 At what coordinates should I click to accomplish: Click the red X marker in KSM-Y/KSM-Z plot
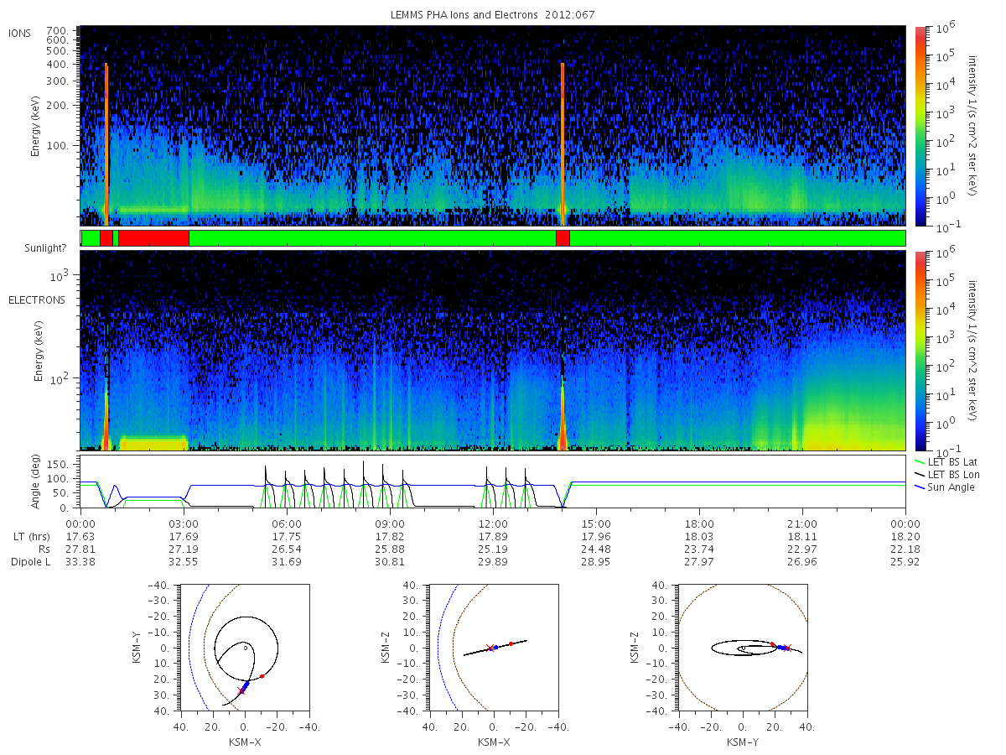[787, 648]
